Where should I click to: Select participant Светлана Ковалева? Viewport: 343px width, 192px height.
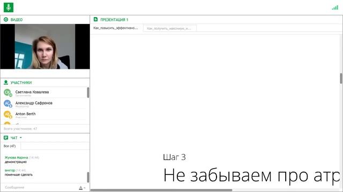(44, 92)
